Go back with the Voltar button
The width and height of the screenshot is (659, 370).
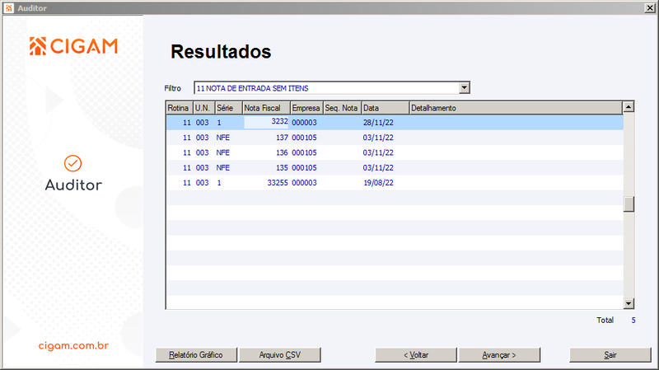pyautogui.click(x=416, y=355)
